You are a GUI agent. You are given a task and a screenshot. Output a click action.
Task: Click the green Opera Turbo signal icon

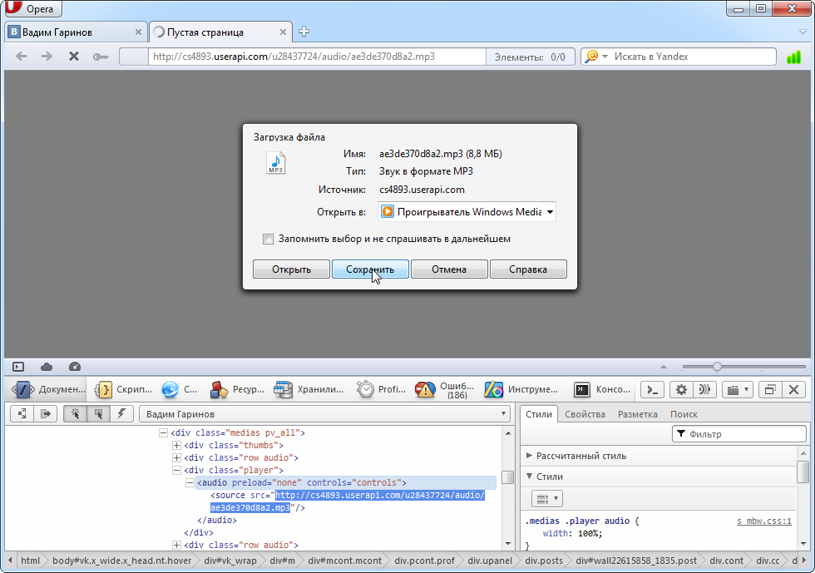pyautogui.click(x=793, y=57)
